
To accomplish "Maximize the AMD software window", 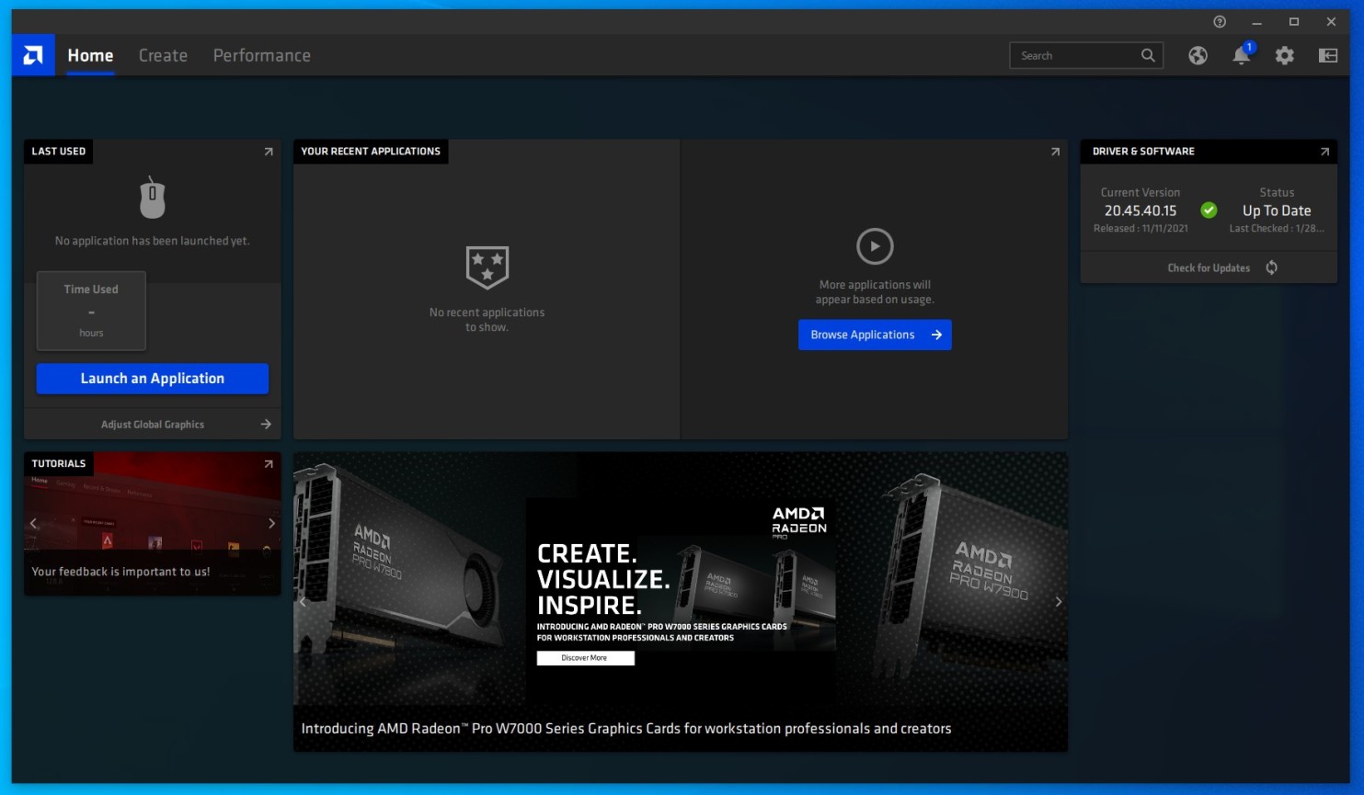I will (x=1294, y=22).
